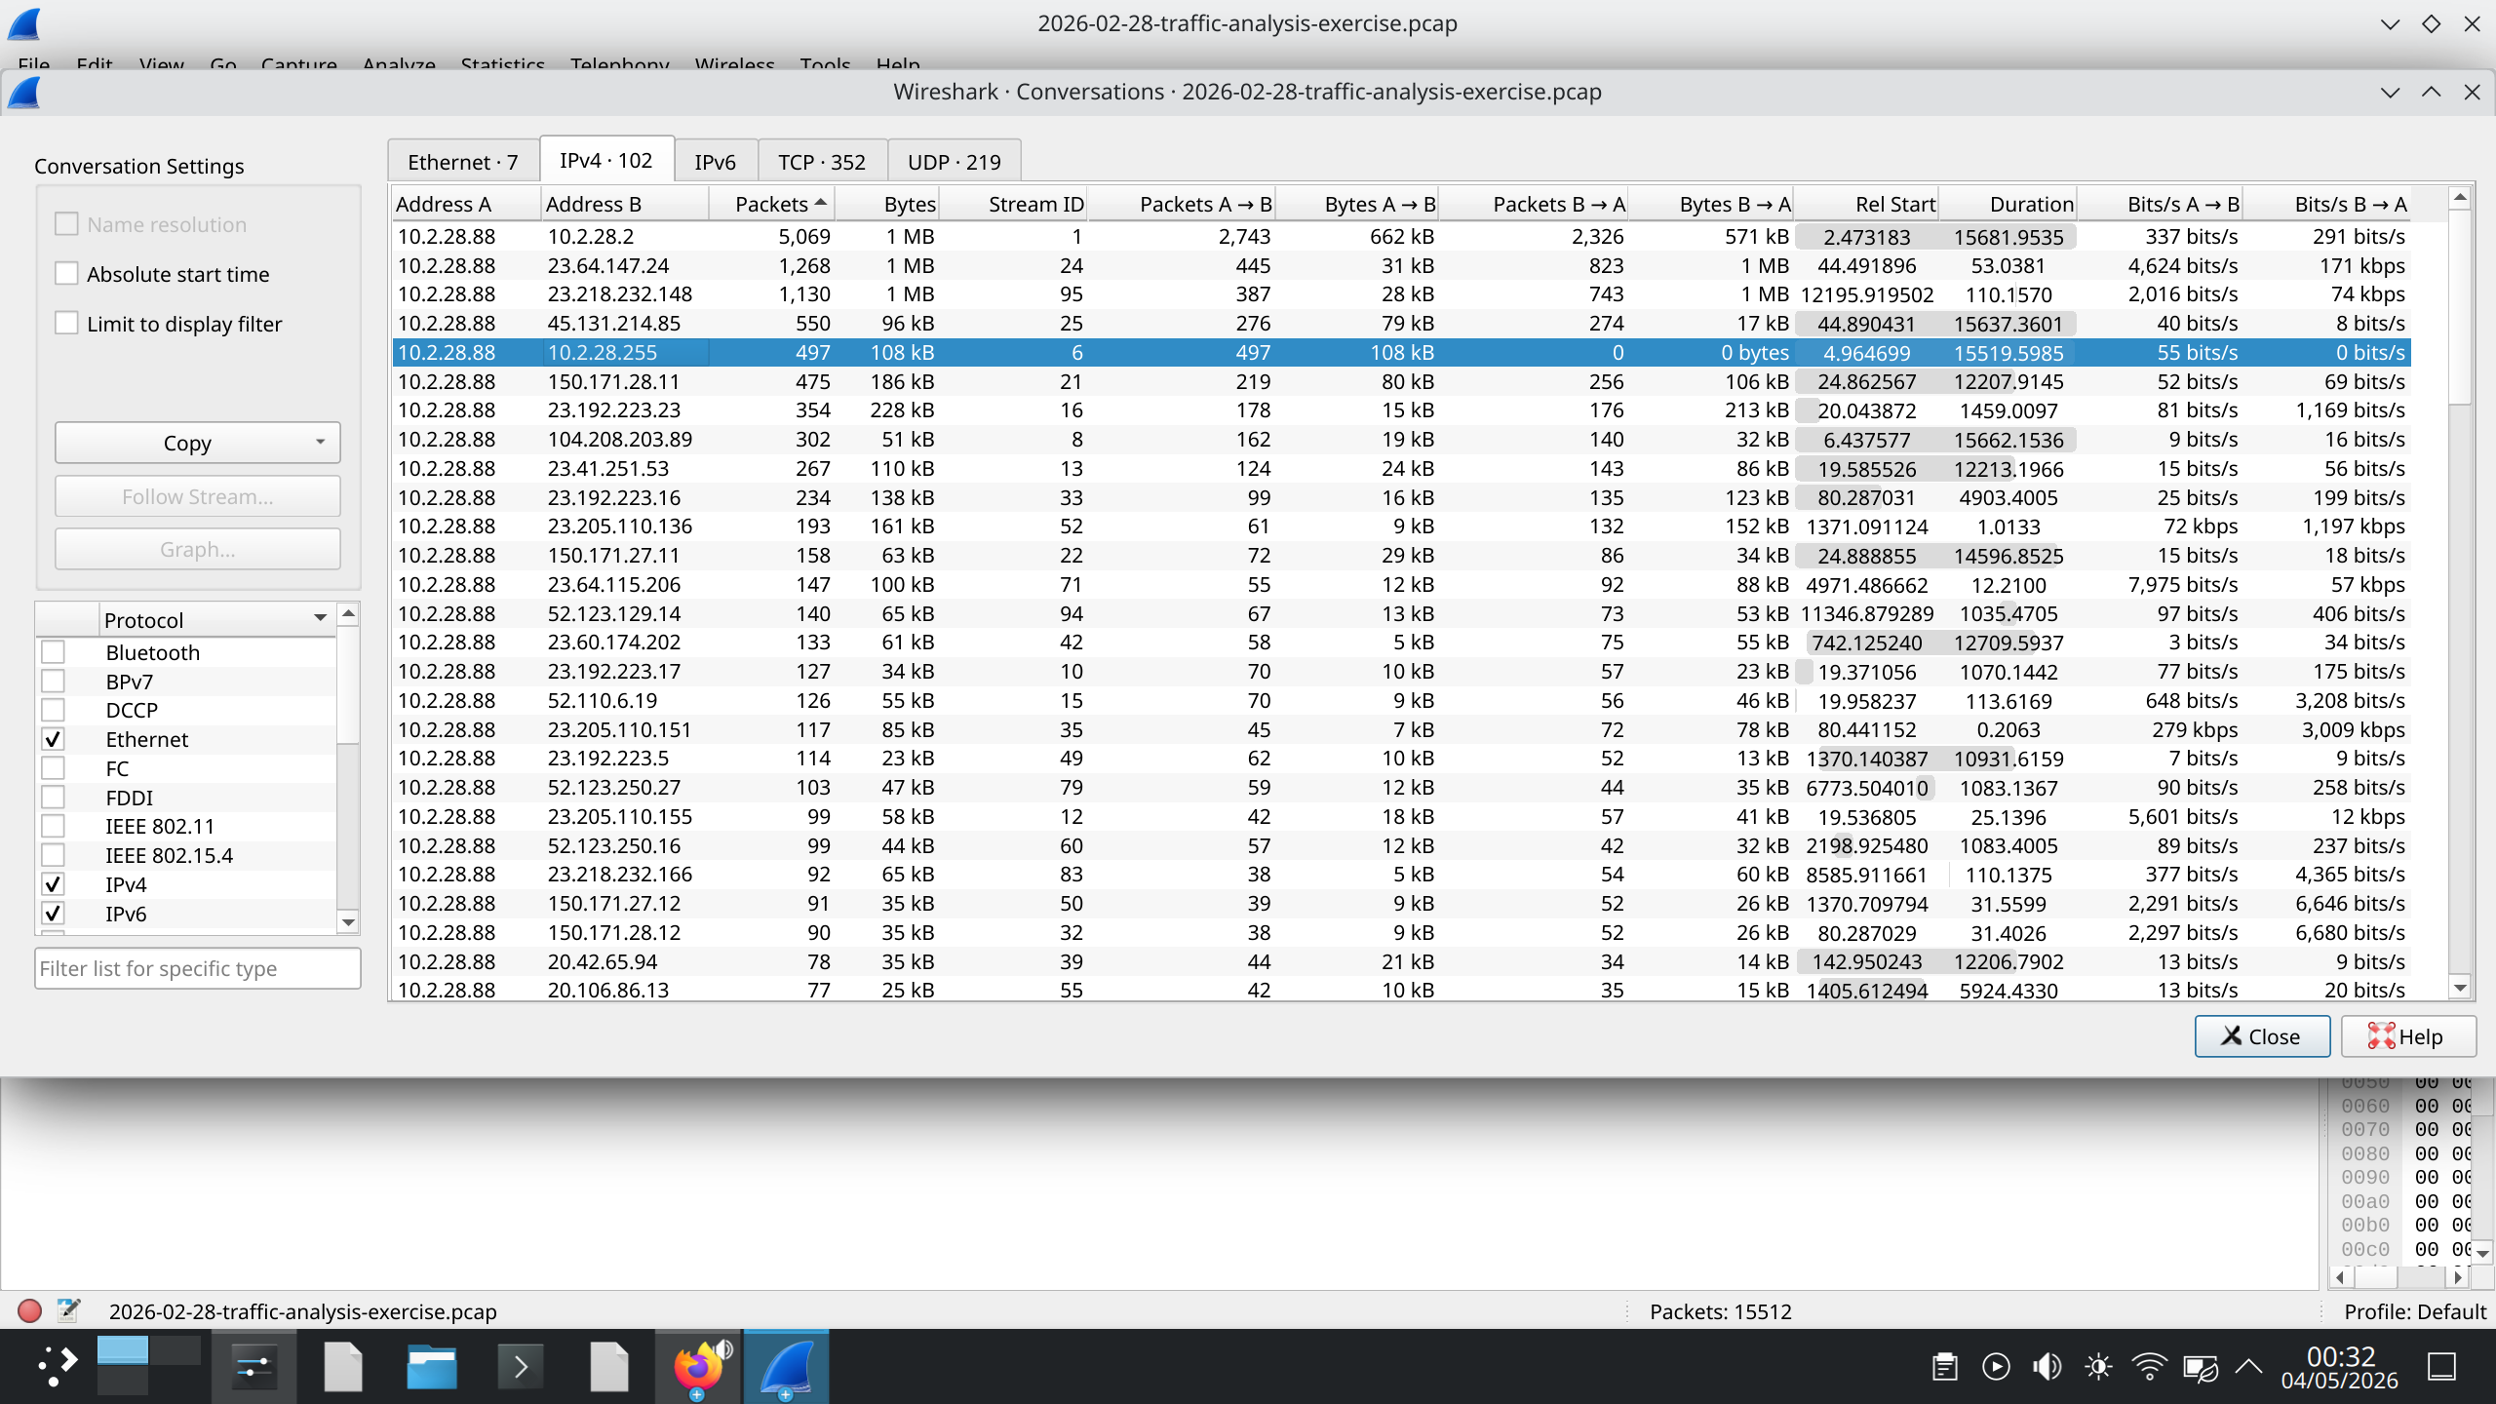The width and height of the screenshot is (2496, 1404).
Task: Click the Packets column sort arrow
Action: coord(821,203)
